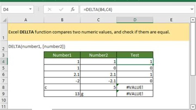Select cell D5 in Test column

pyautogui.click(x=135, y=68)
